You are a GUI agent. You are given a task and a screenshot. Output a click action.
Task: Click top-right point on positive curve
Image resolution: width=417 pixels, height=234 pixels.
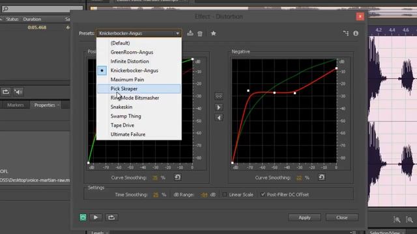(x=193, y=59)
